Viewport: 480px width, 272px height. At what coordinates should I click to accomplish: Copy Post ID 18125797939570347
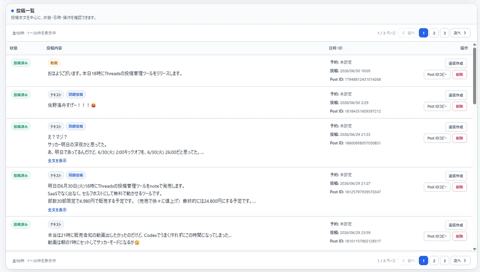437,187
